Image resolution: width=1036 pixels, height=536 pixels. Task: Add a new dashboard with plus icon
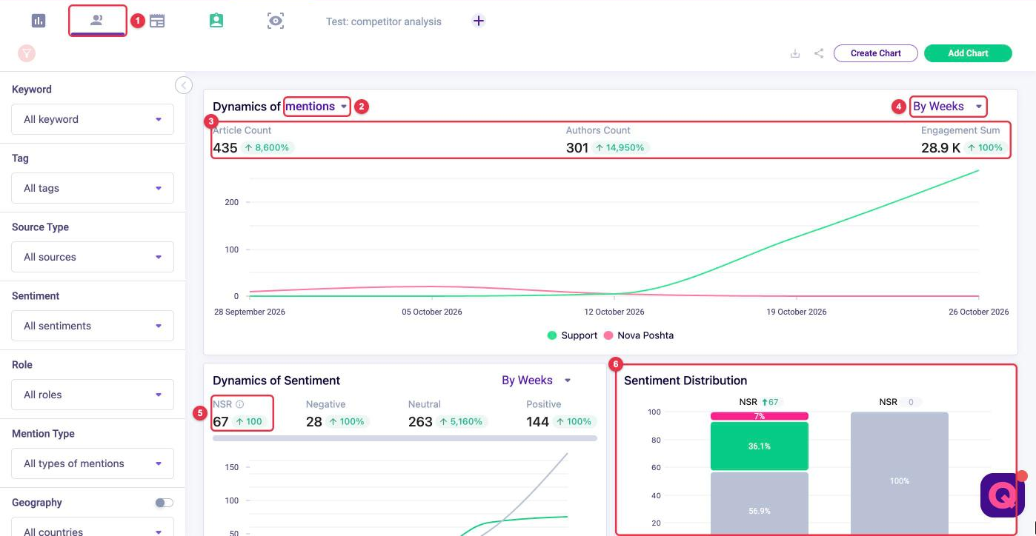pyautogui.click(x=479, y=21)
